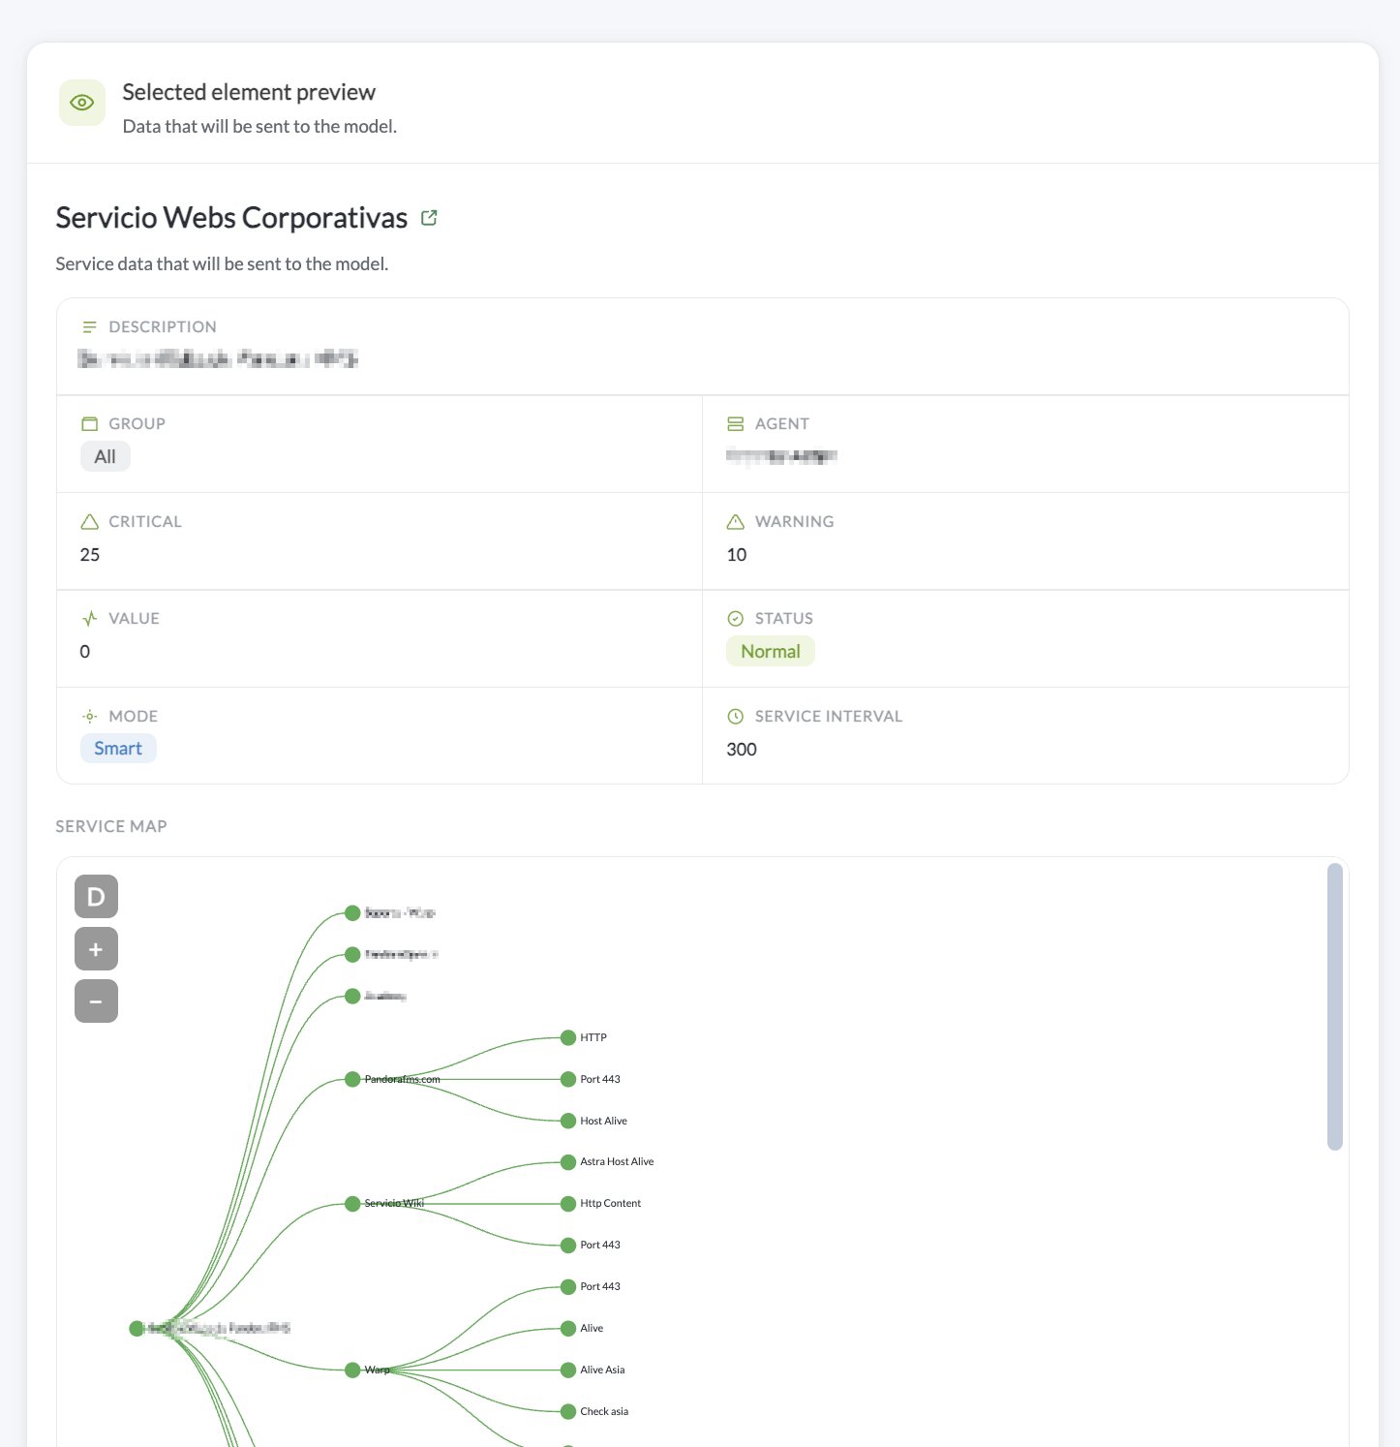Screen dimensions: 1400x1447
Task: Click the Group folder icon
Action: click(x=90, y=424)
